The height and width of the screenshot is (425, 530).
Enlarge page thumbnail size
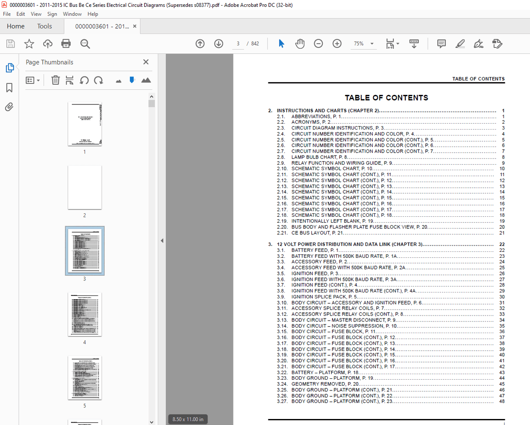(x=146, y=80)
